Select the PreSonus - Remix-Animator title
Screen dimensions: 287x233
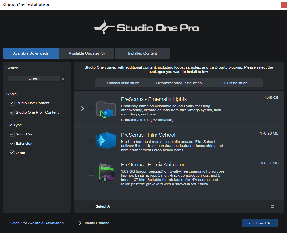coord(153,164)
